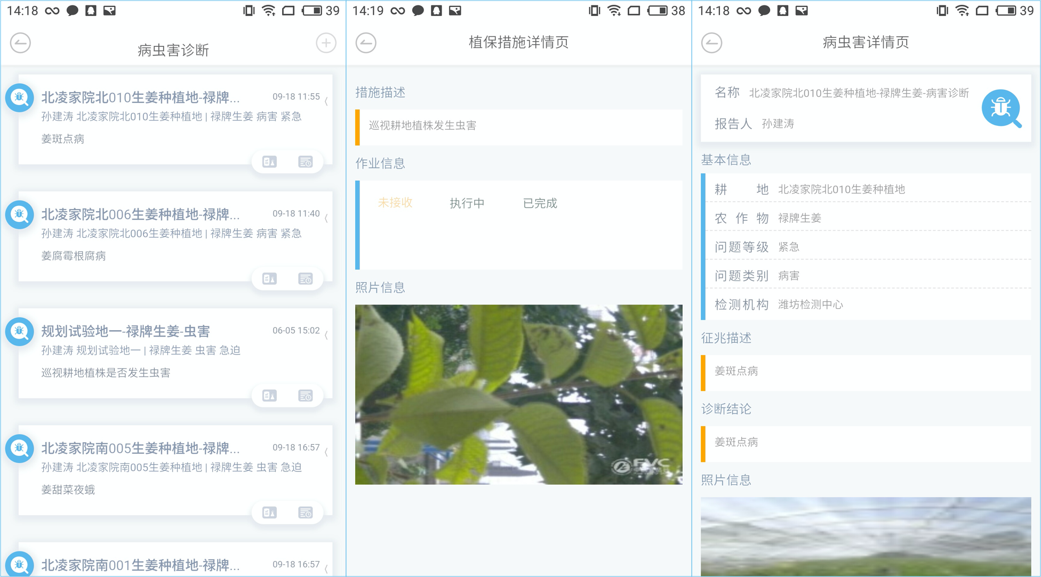Click 问题类别 value 病害
The height and width of the screenshot is (577, 1041).
[x=789, y=276]
